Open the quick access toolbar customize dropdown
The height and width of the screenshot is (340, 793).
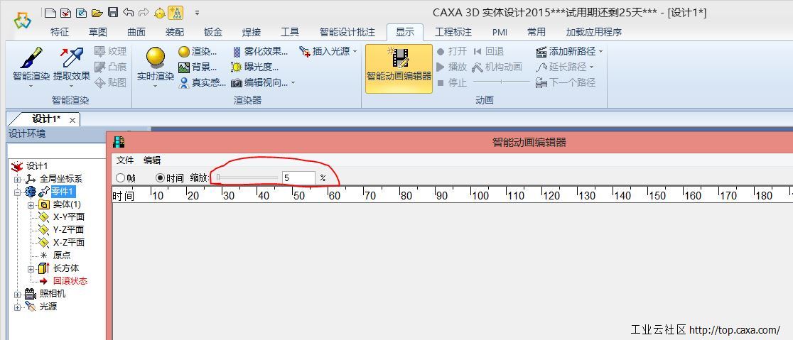[x=198, y=13]
